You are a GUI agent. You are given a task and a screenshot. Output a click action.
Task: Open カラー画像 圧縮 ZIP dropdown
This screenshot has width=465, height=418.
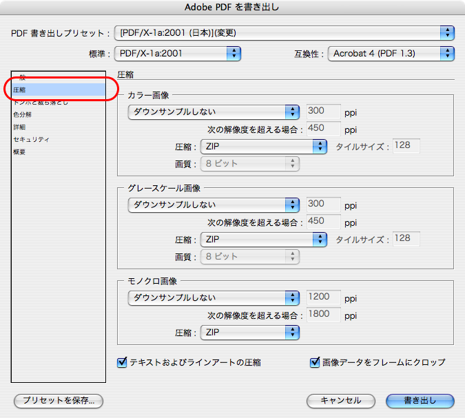point(264,147)
